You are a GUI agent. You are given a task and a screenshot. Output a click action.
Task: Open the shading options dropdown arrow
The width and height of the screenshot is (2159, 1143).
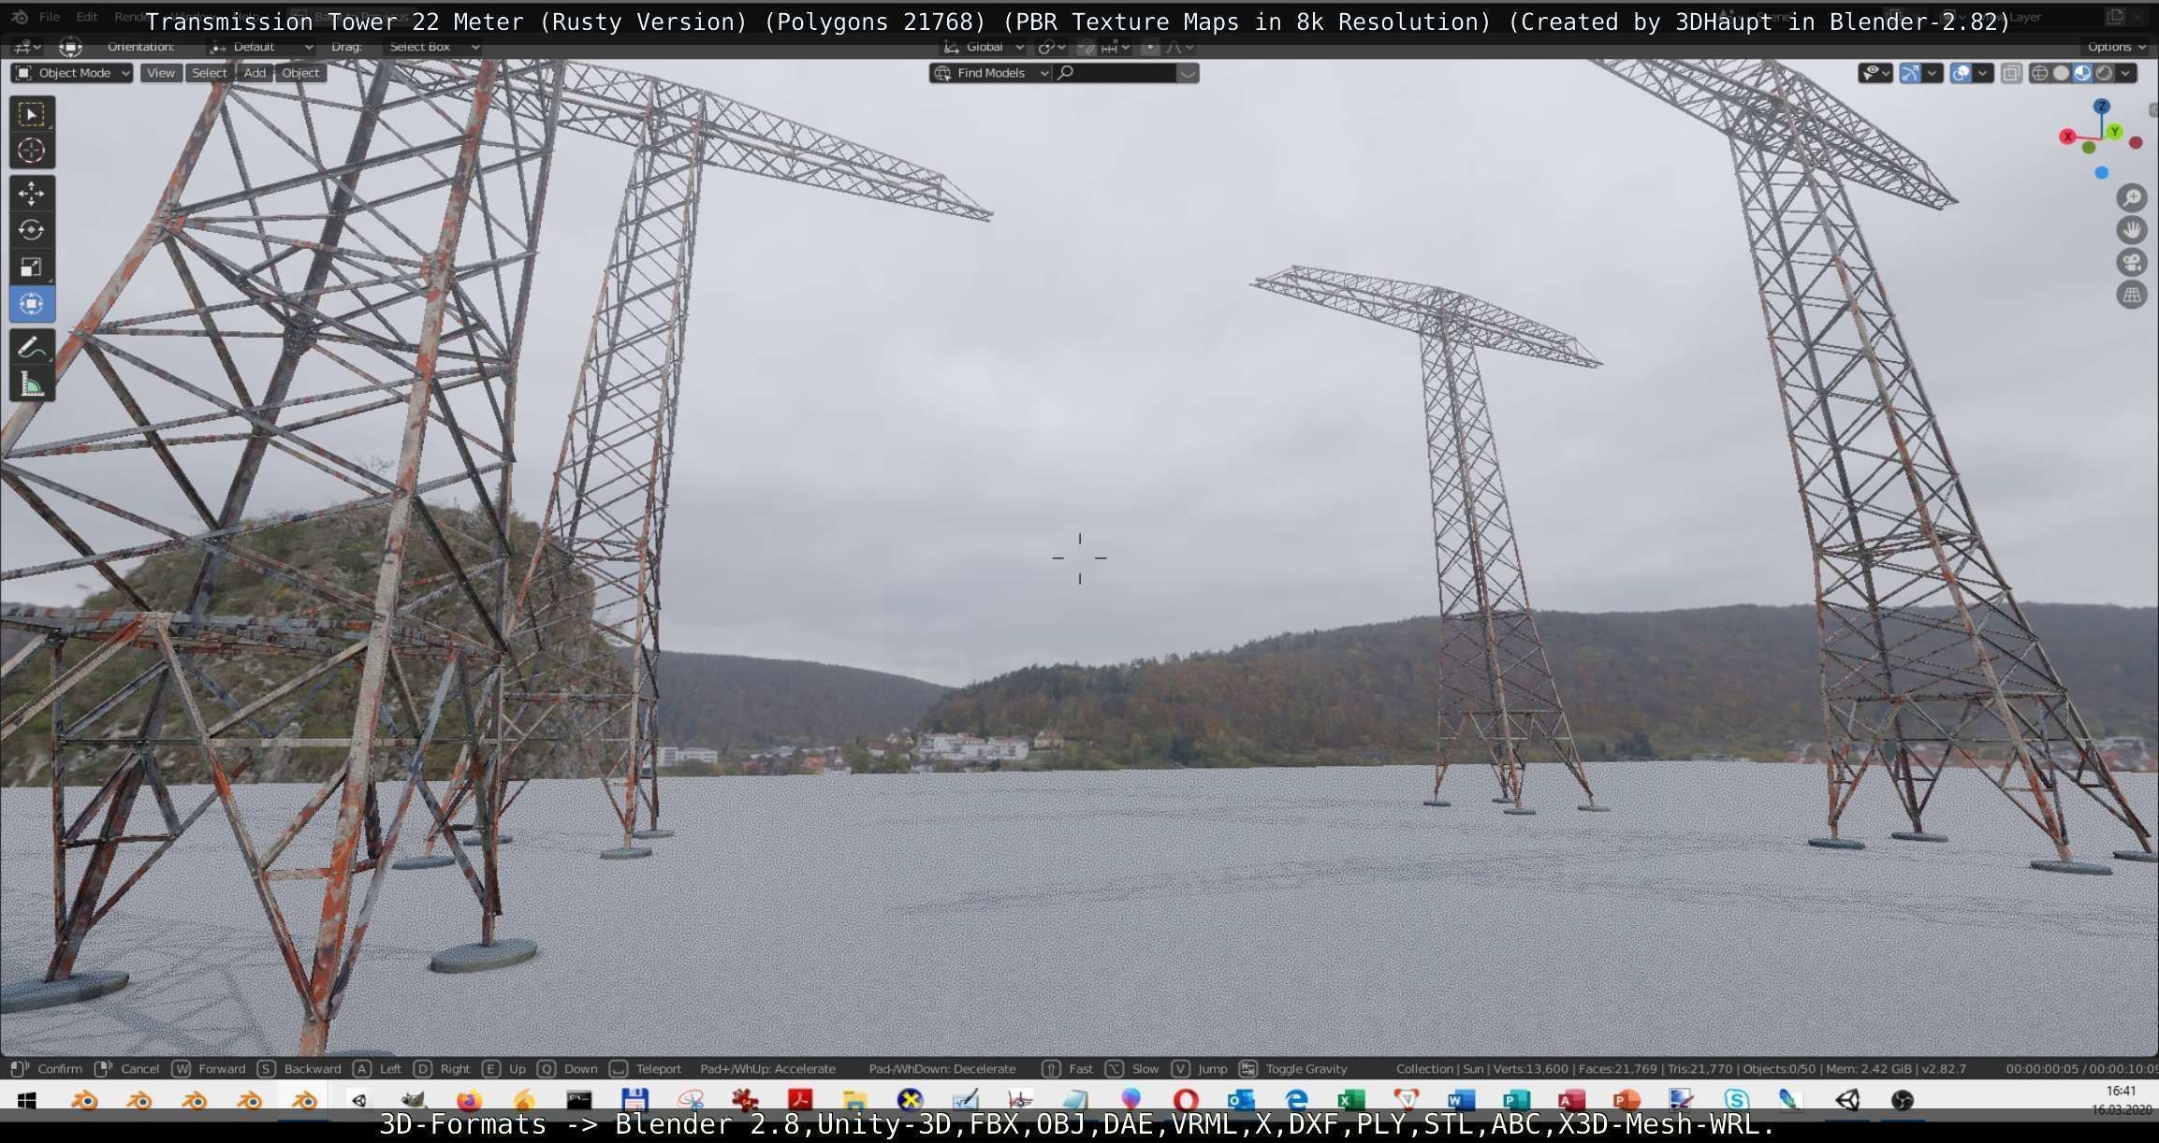[x=2126, y=73]
